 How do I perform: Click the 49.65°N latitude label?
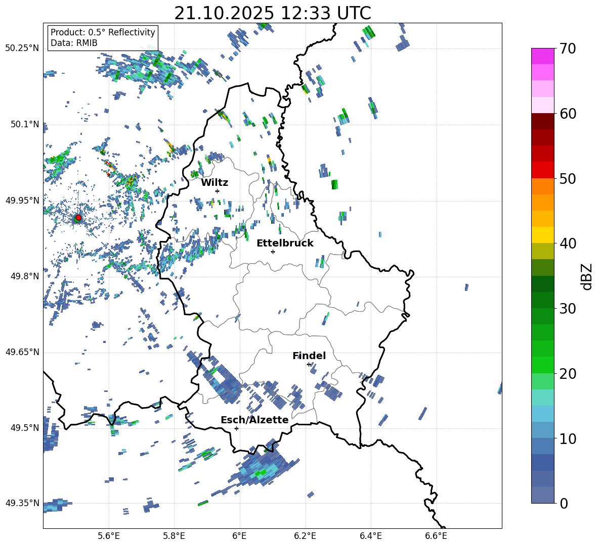pos(22,352)
